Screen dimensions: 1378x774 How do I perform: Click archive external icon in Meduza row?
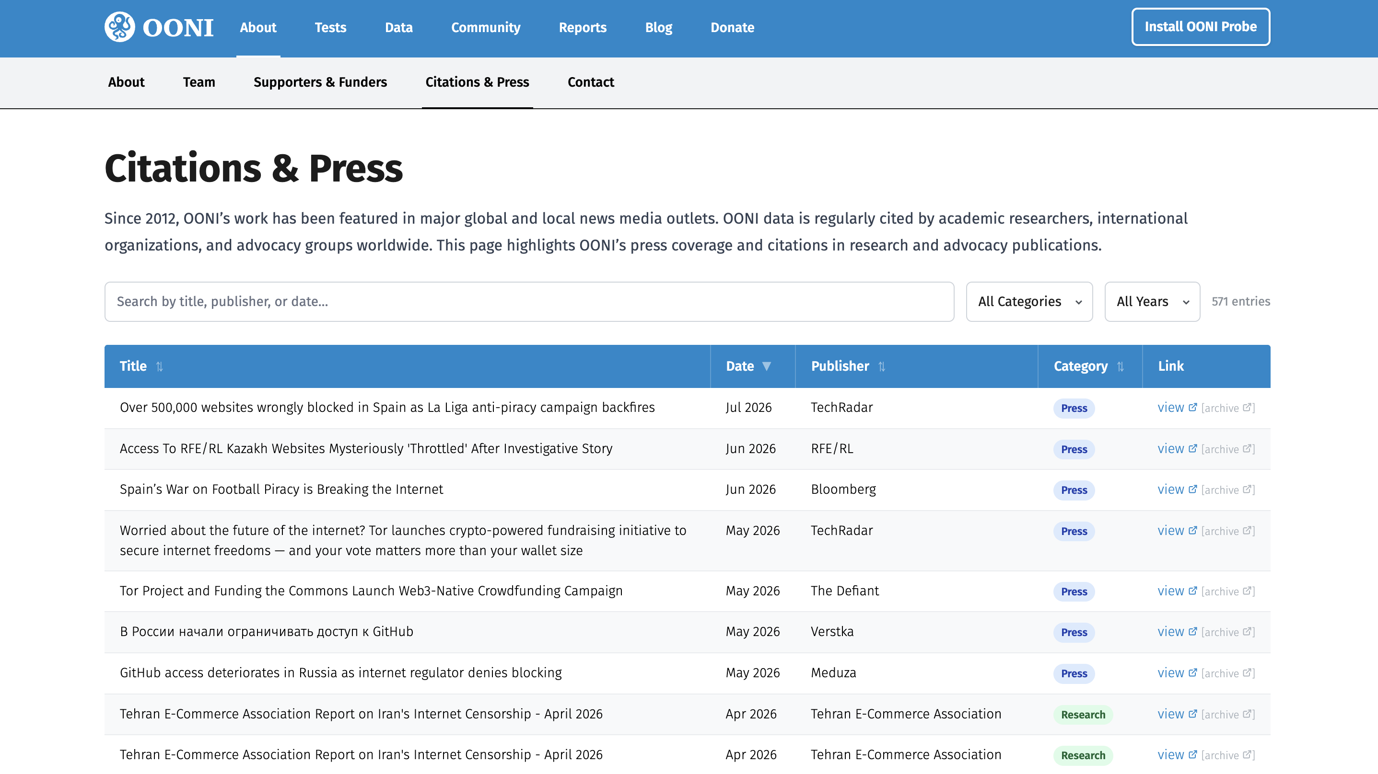(x=1247, y=672)
